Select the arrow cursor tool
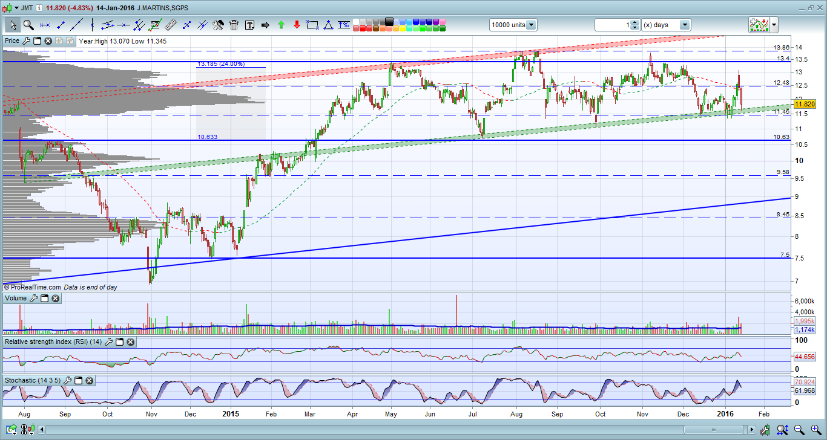The image size is (827, 440). 13,25
